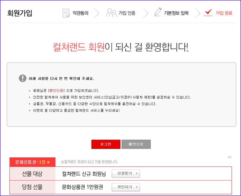Click the 회원가입 page heading
Screen dimensions: 241x196
pos(20,13)
